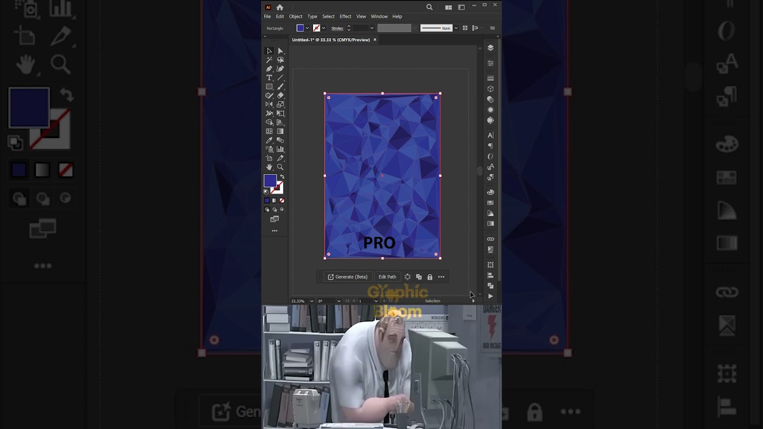Set paint mode to None
The width and height of the screenshot is (763, 429).
click(281, 200)
